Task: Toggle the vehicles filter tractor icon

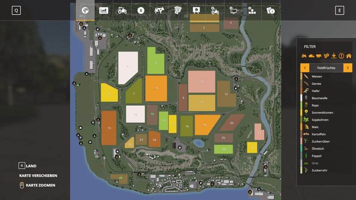Action: tap(305, 56)
